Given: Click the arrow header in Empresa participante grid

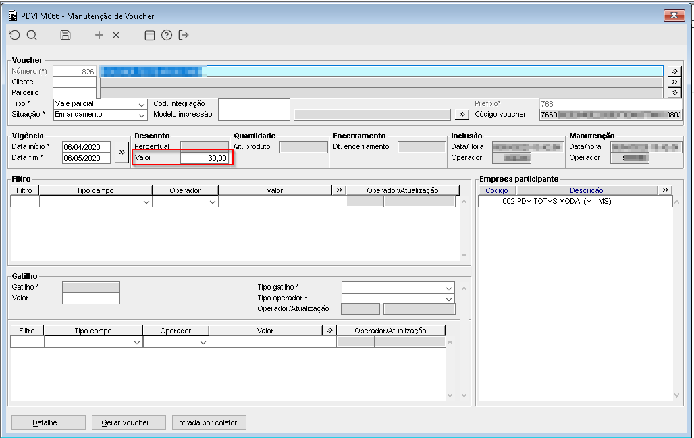Looking at the screenshot, I should [x=665, y=190].
